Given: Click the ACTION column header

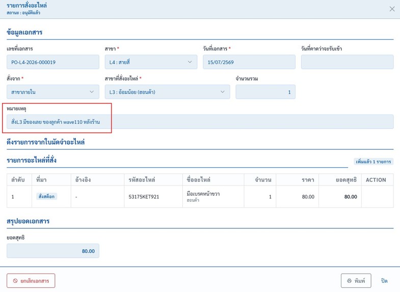Looking at the screenshot, I should coord(377,180).
